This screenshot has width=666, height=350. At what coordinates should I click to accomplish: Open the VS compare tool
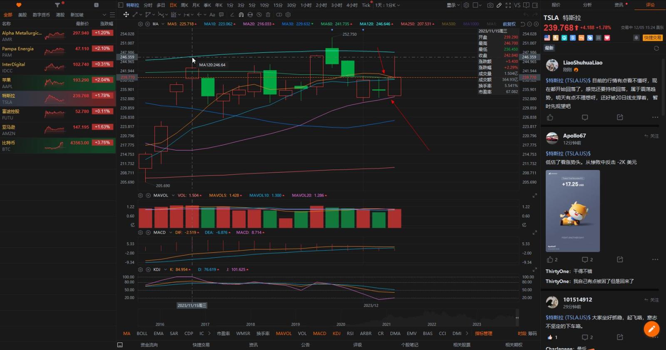517,5
